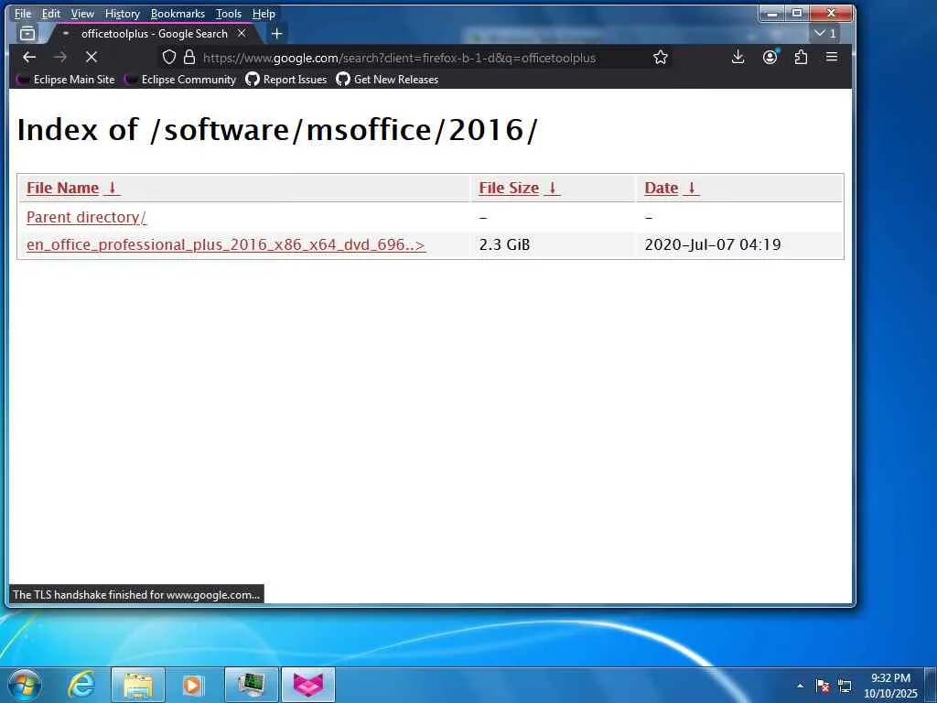Sort listing by Date
937x703 pixels.
661,188
